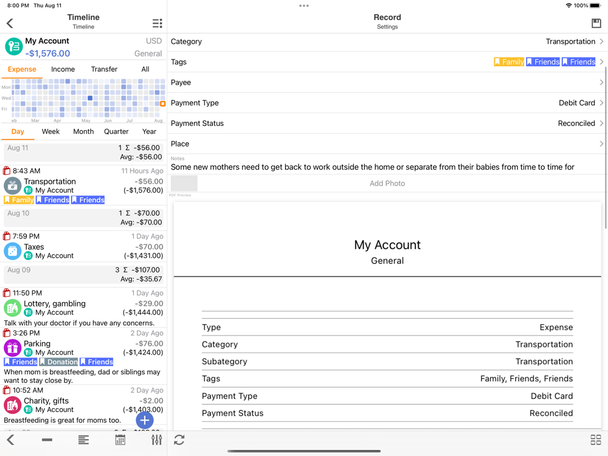This screenshot has height=456, width=608.
Task: Tap the Family tag on the Transportation entry
Action: click(19, 199)
